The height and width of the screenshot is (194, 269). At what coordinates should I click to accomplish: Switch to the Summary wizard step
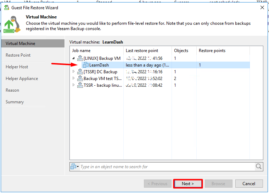[x=15, y=102]
